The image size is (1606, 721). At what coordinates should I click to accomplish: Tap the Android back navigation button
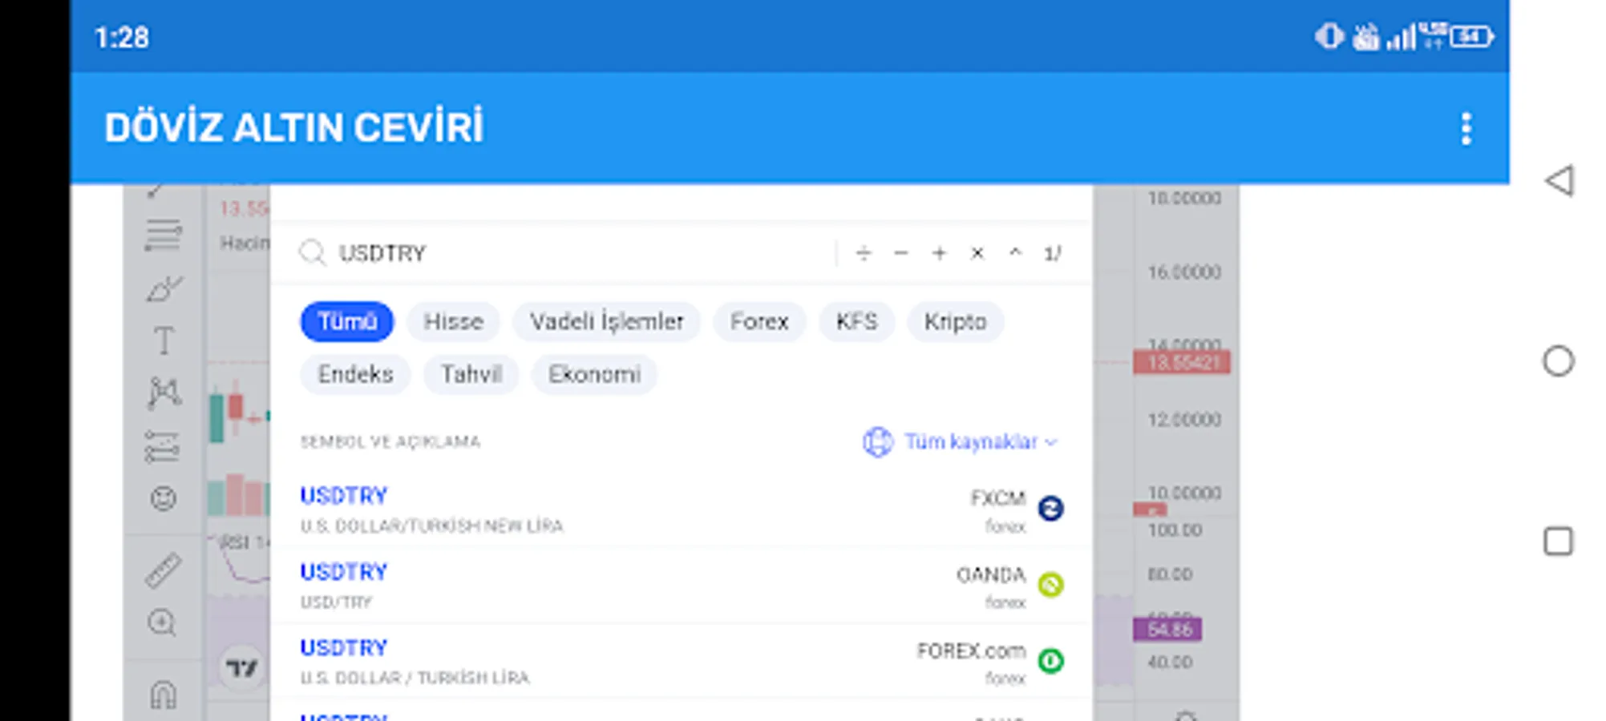[x=1559, y=181]
